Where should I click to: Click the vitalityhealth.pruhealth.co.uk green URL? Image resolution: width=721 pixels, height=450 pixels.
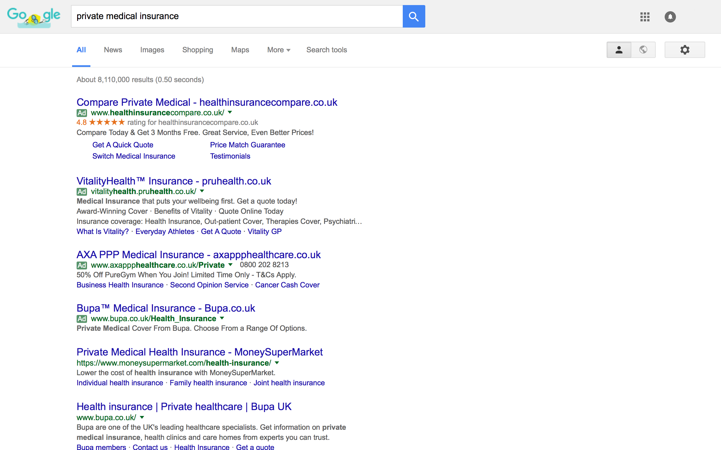[143, 191]
